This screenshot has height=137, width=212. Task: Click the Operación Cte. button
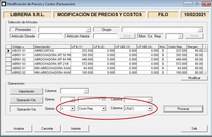coord(26,100)
